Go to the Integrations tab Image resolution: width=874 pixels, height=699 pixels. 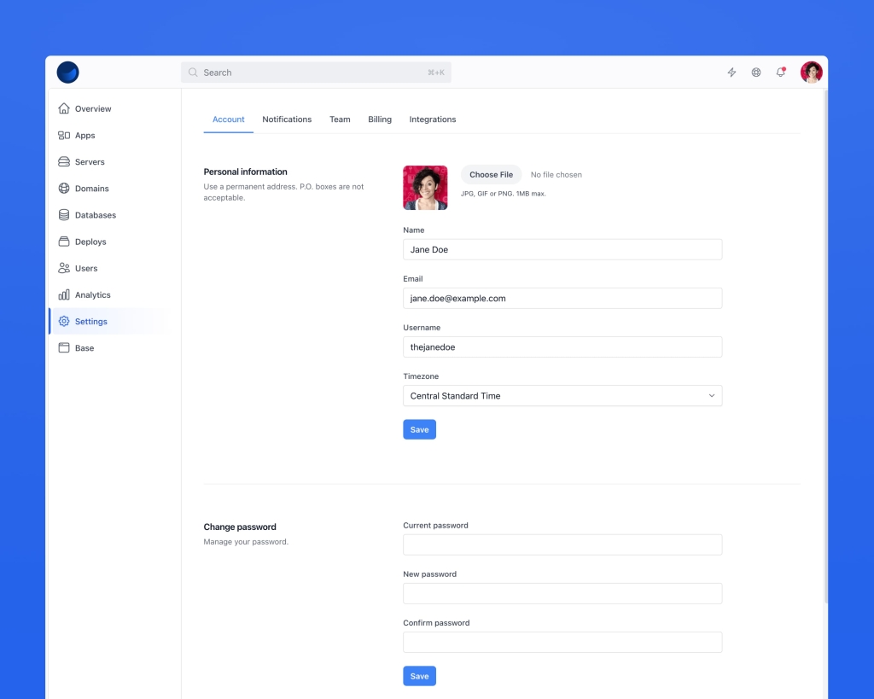point(433,119)
